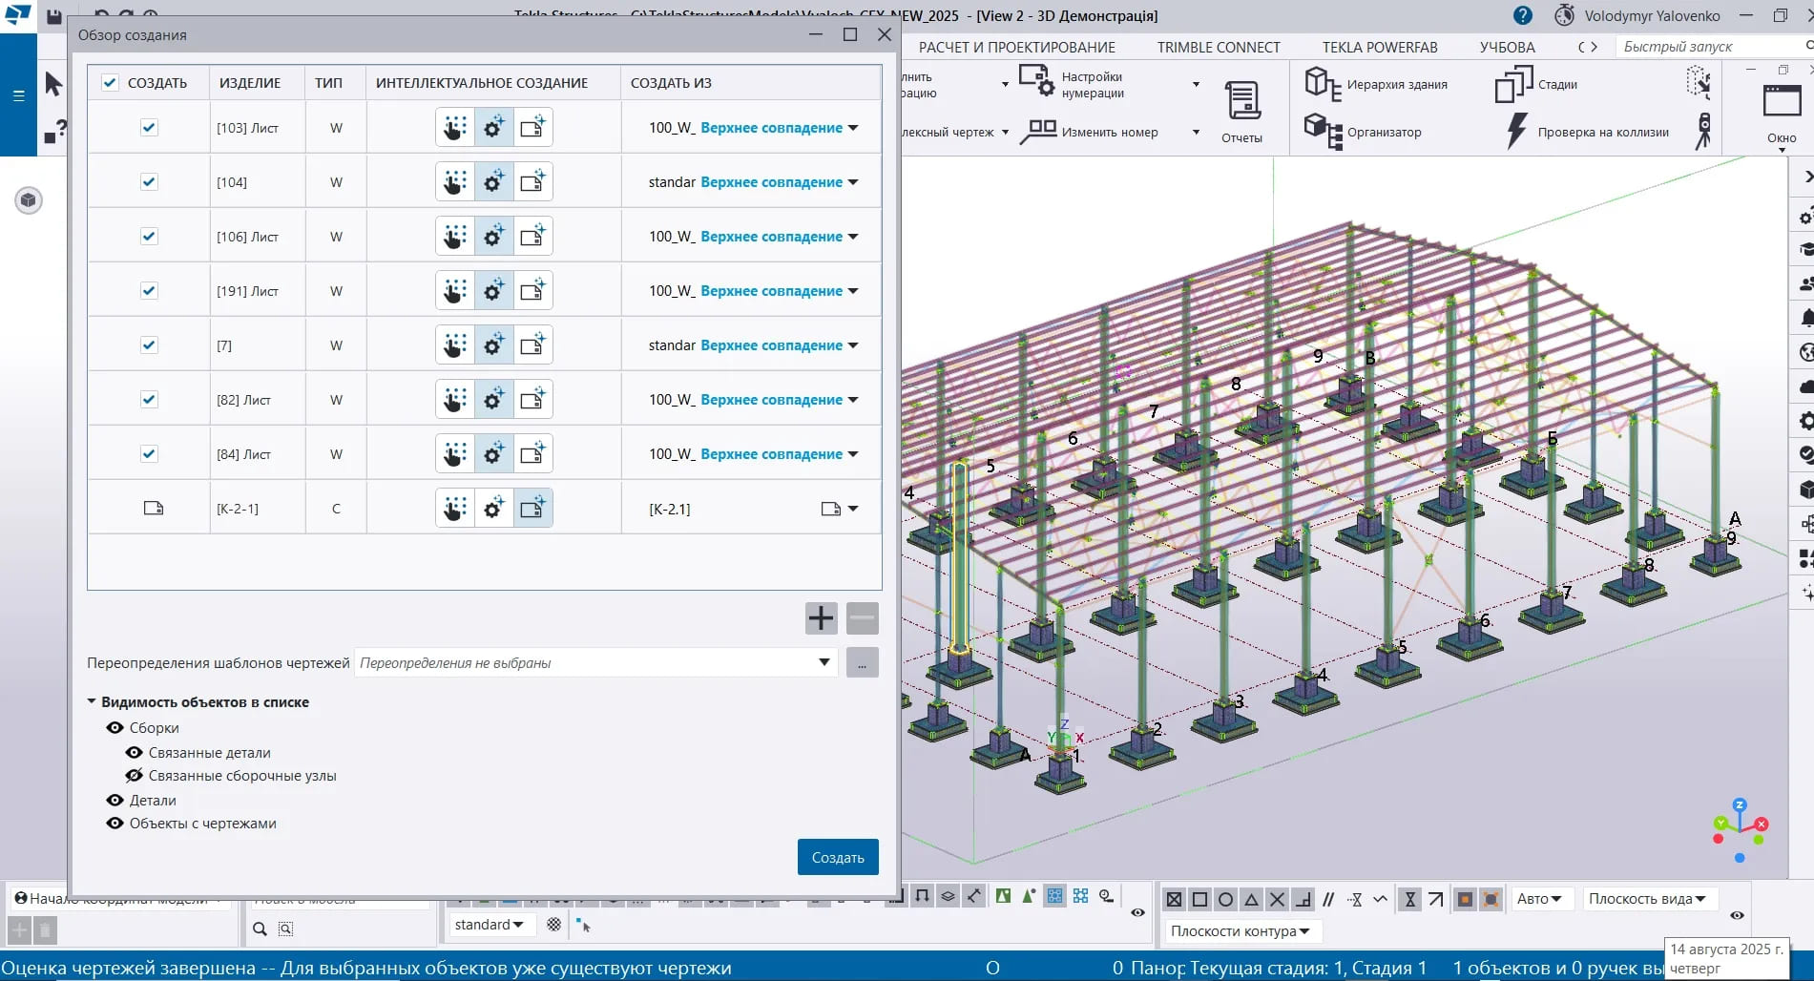Click the hand-pick icon in [K-2-1] row
1814x981 pixels.
(x=455, y=509)
